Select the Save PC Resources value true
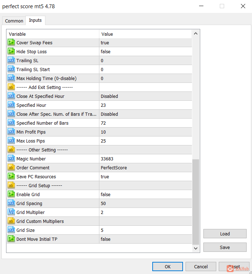The width and height of the screenshot is (252, 274). (145, 176)
